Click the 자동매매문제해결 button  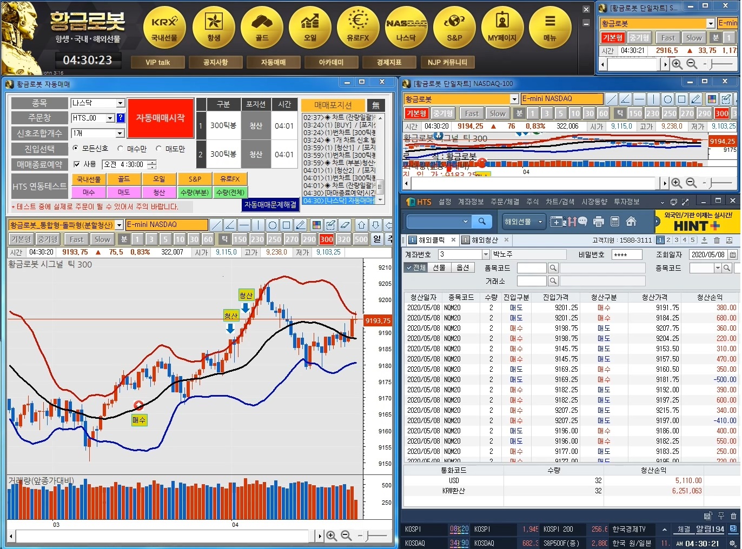[x=270, y=205]
